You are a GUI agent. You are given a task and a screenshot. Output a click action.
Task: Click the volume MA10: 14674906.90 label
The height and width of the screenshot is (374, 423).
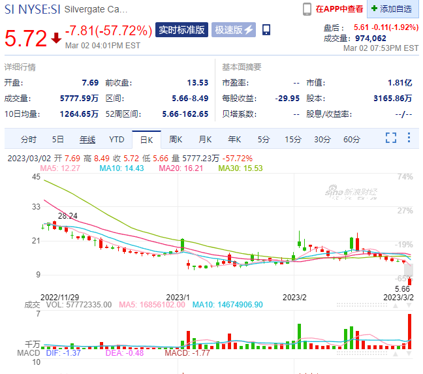[227, 305]
